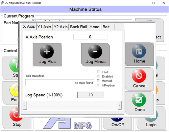Minimize the AJ Mfg window
This screenshot has height=132, width=169.
click(144, 3)
